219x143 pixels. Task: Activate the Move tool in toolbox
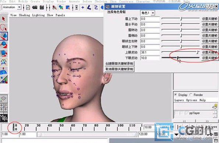tap(4, 36)
